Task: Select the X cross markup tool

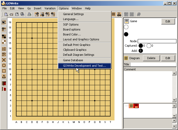Action: (x=4, y=60)
